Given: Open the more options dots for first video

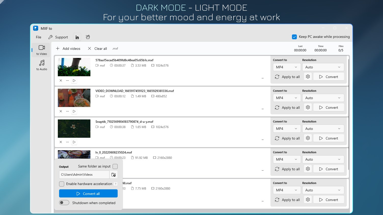Looking at the screenshot, I should pyautogui.click(x=67, y=81).
